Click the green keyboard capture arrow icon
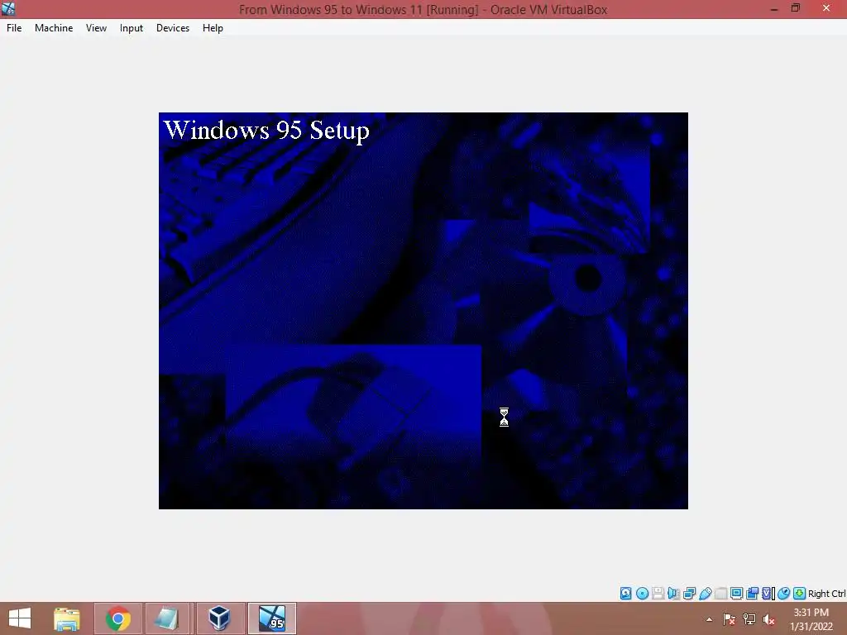The width and height of the screenshot is (847, 635). click(800, 594)
